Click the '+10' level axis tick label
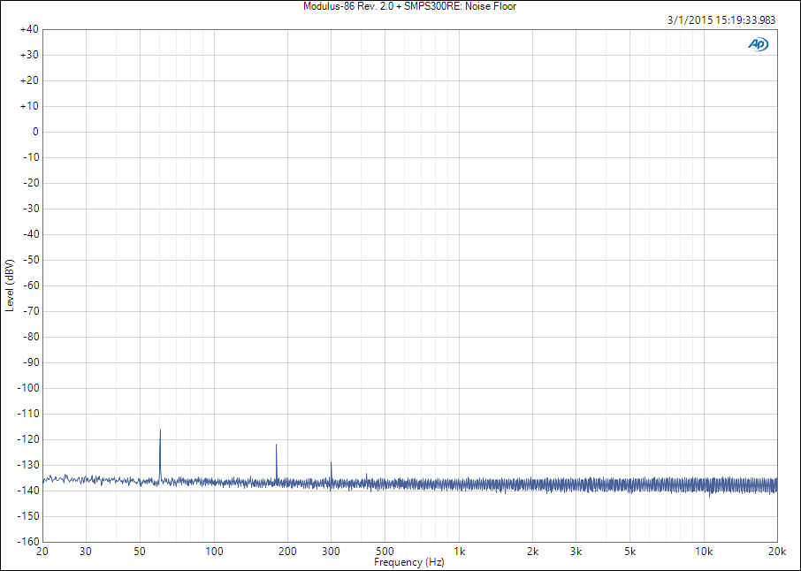The image size is (801, 571). tap(30, 106)
